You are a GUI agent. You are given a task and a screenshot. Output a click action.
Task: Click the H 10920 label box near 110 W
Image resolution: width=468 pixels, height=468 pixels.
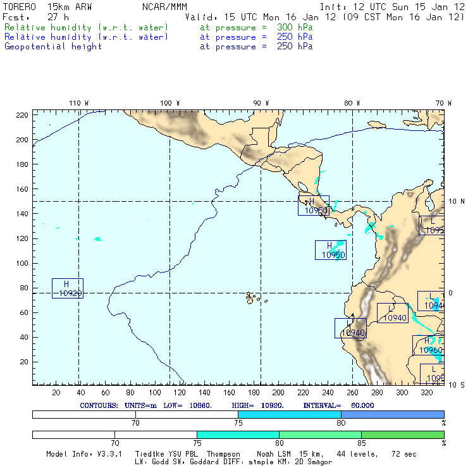tap(68, 288)
